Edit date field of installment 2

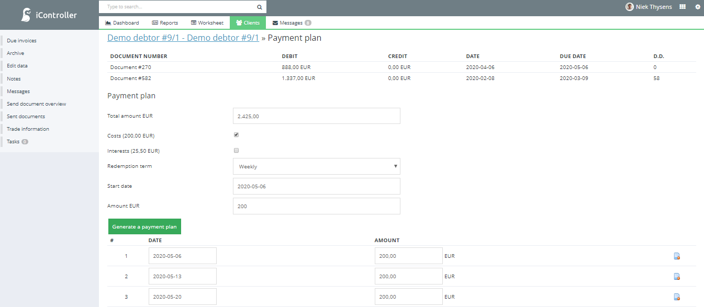pos(182,276)
